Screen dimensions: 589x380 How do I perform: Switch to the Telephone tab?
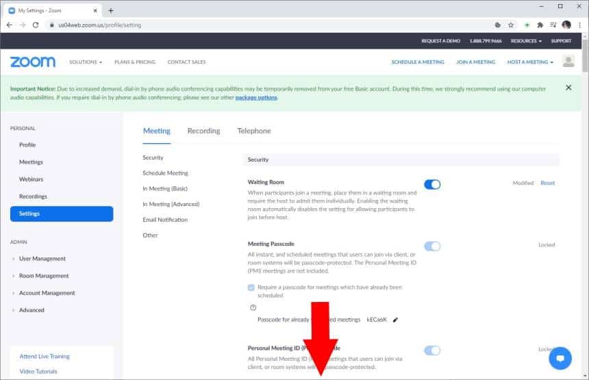(254, 131)
